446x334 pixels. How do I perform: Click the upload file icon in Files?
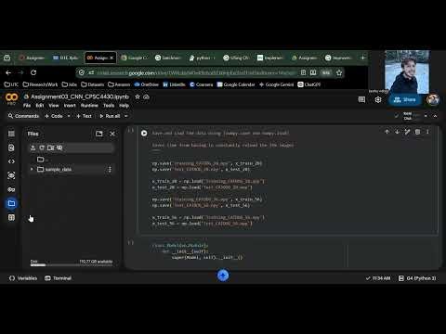(33, 148)
